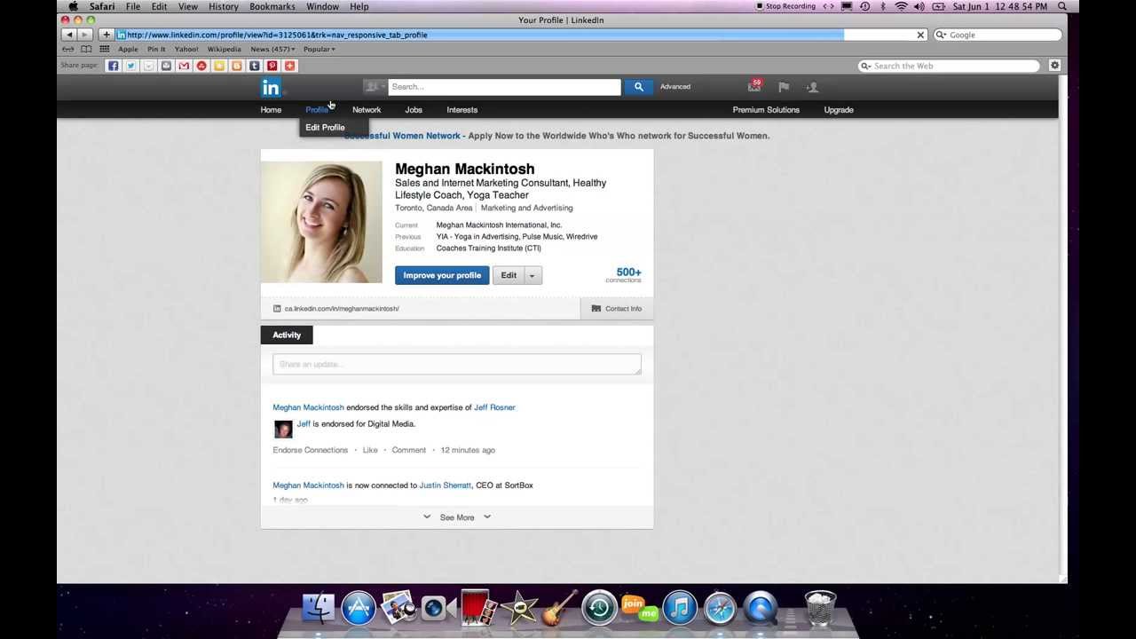Open GarageBand guitar icon in Dock

pos(559,608)
